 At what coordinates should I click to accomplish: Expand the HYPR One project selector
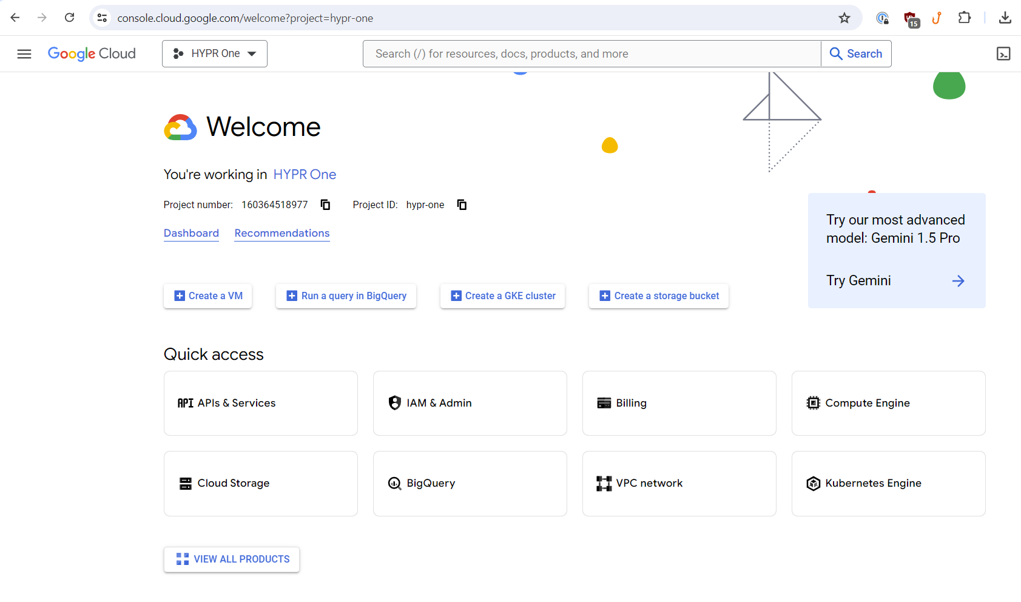215,54
